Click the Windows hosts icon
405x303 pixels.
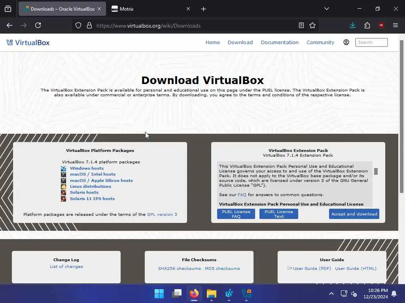64,168
